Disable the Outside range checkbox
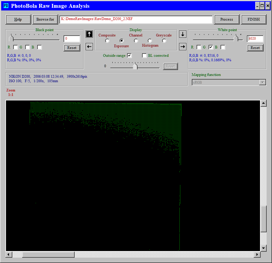 pyautogui.click(x=129, y=56)
